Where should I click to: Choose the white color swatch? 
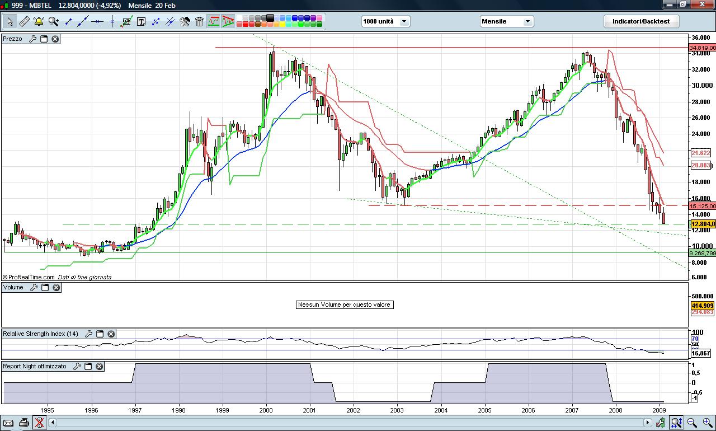pyautogui.click(x=239, y=17)
